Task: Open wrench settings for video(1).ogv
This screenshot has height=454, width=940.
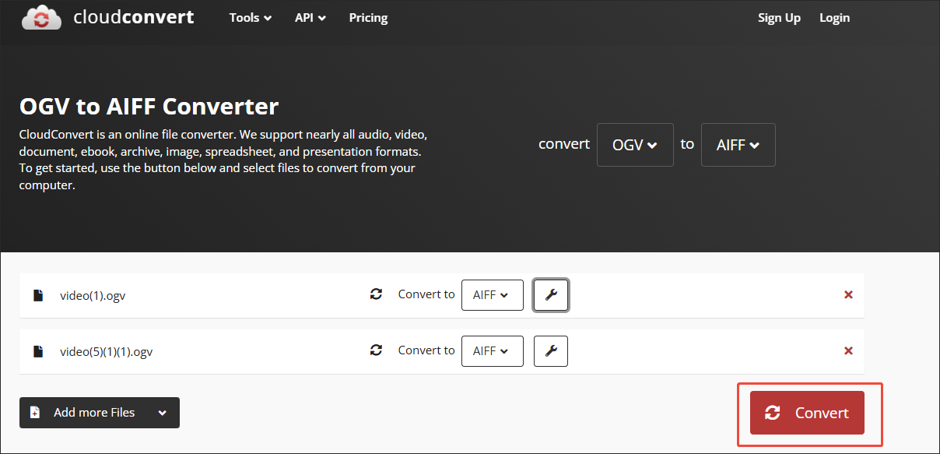Action: [x=551, y=295]
